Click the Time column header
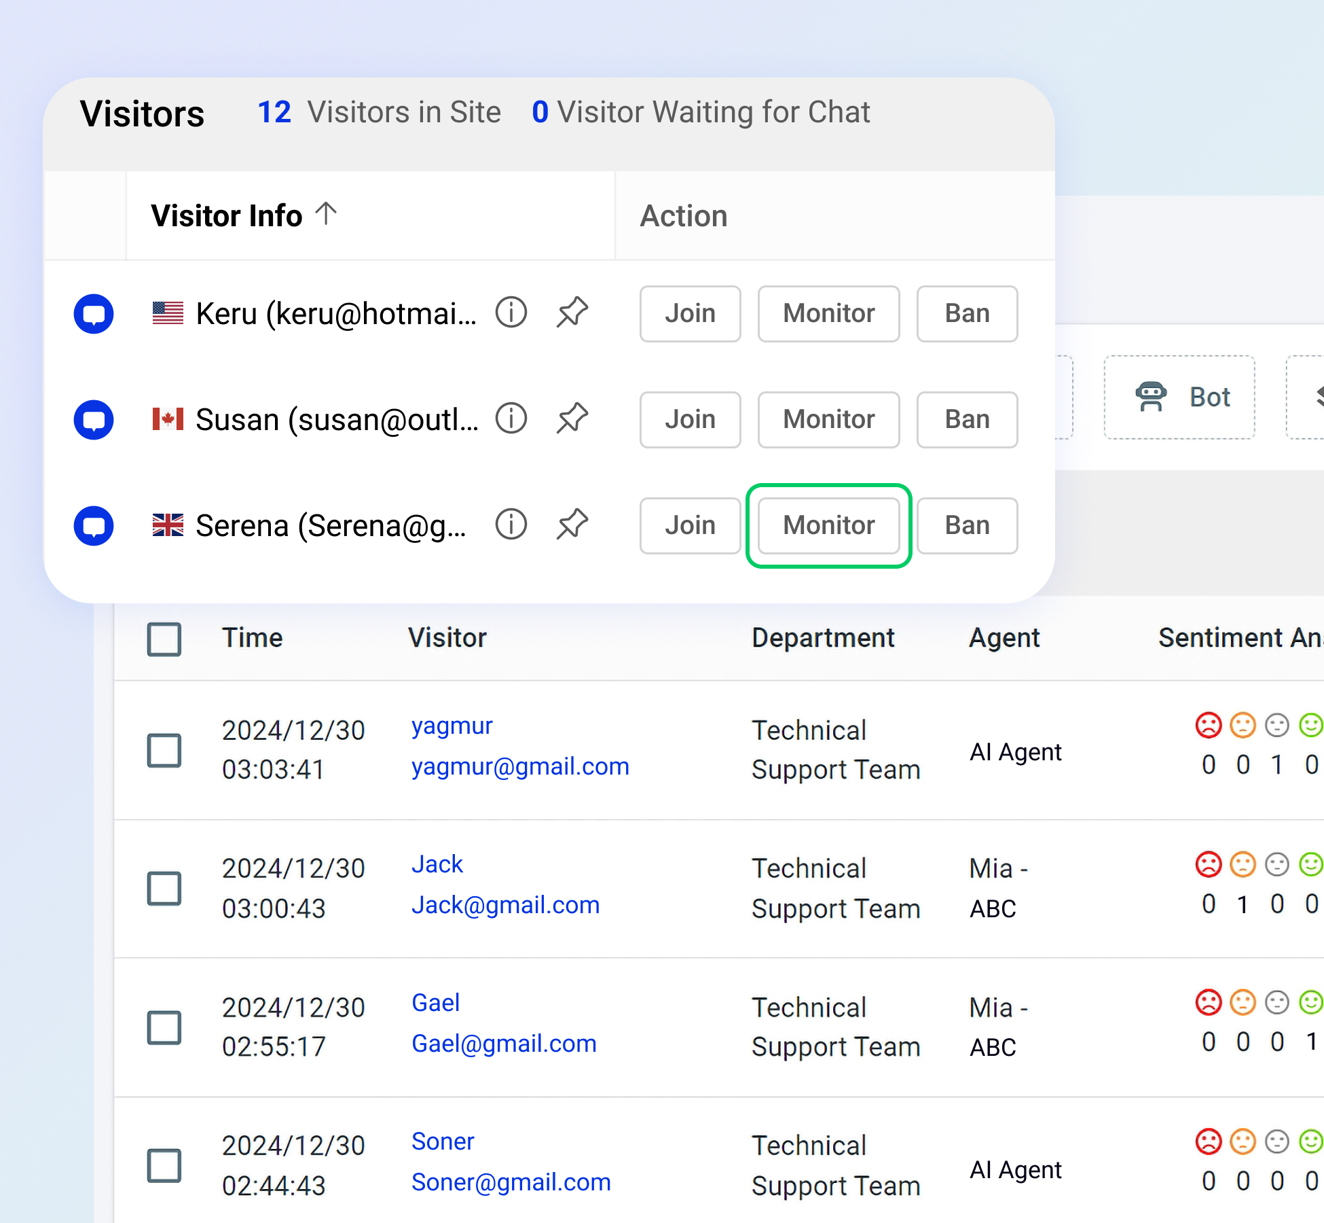The height and width of the screenshot is (1223, 1324). click(x=252, y=637)
